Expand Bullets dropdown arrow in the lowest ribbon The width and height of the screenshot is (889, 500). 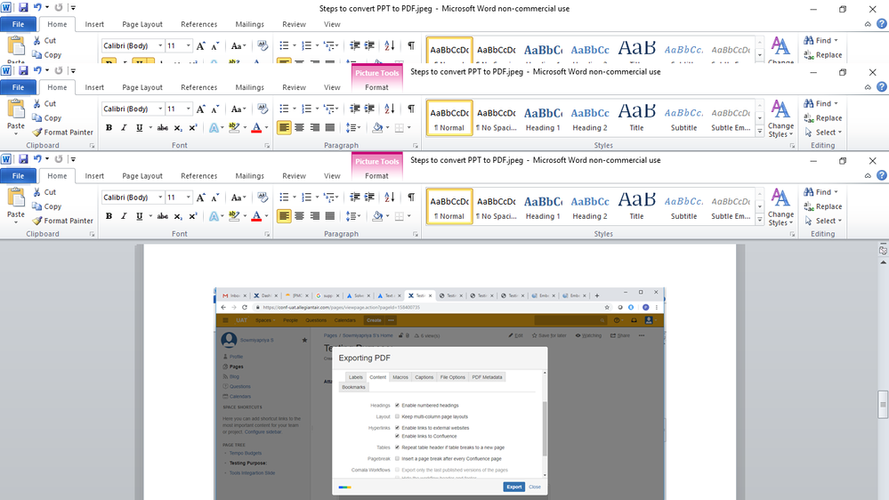[x=295, y=198]
